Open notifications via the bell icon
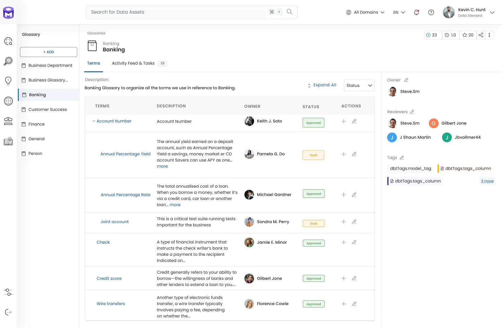 pos(416,12)
